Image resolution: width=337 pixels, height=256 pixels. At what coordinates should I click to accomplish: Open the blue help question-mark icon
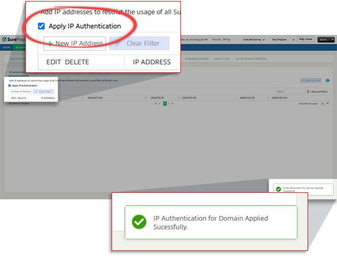click(327, 80)
